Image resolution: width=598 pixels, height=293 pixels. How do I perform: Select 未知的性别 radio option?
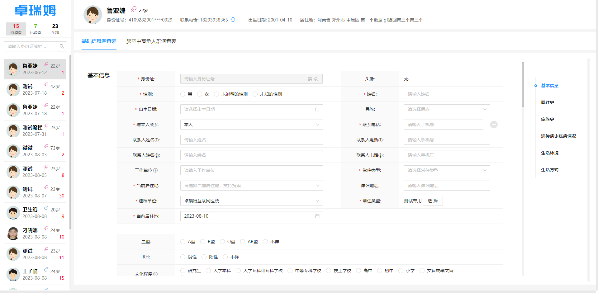coord(255,94)
